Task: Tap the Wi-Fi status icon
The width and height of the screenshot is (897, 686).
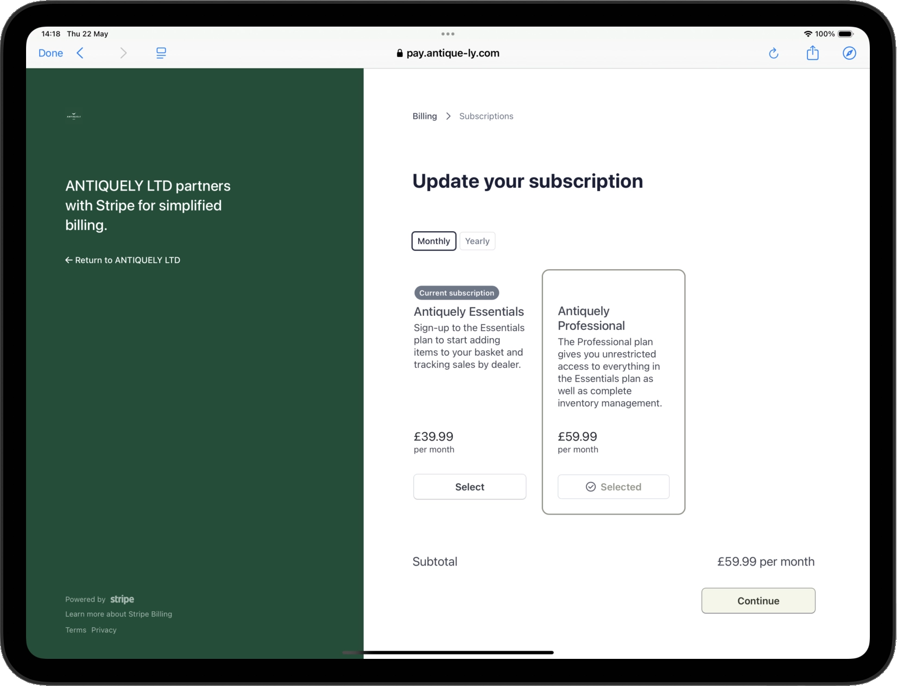Action: pyautogui.click(x=808, y=34)
